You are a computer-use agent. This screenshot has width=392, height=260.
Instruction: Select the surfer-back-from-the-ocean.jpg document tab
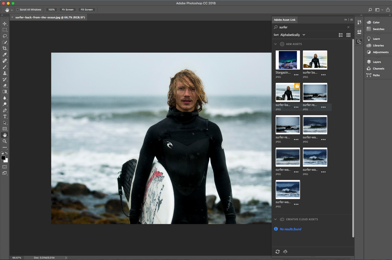click(50, 17)
